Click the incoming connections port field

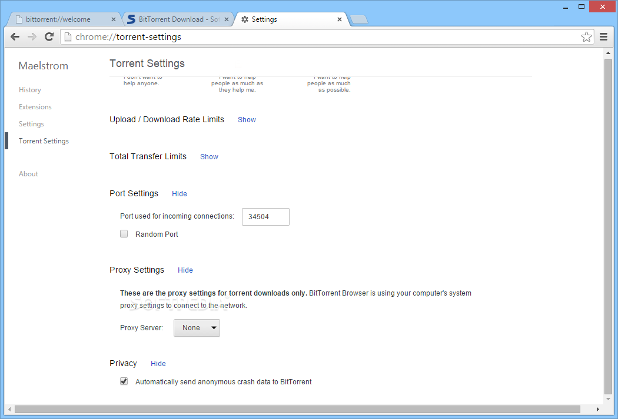(265, 217)
